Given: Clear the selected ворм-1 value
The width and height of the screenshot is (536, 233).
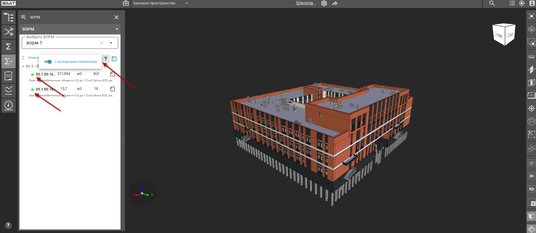Looking at the screenshot, I should click(x=102, y=43).
